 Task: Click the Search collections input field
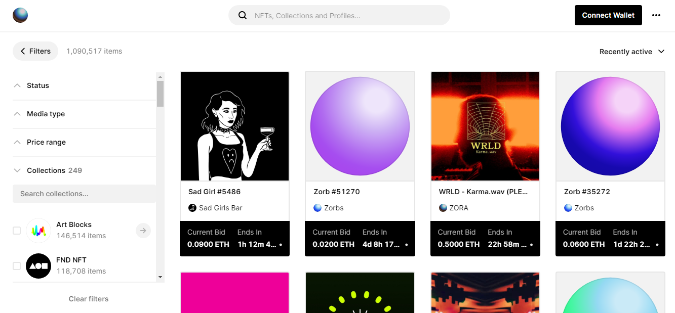click(x=84, y=194)
